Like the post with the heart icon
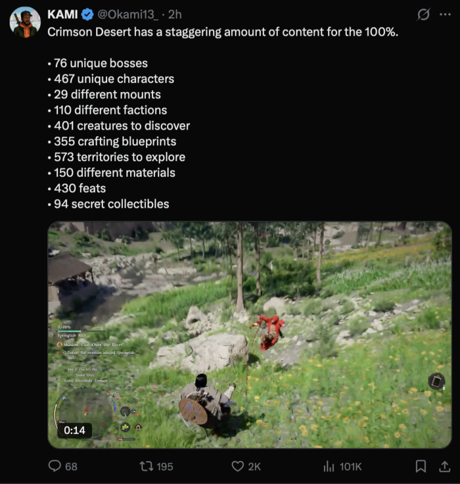The height and width of the screenshot is (484, 460). pos(238,466)
